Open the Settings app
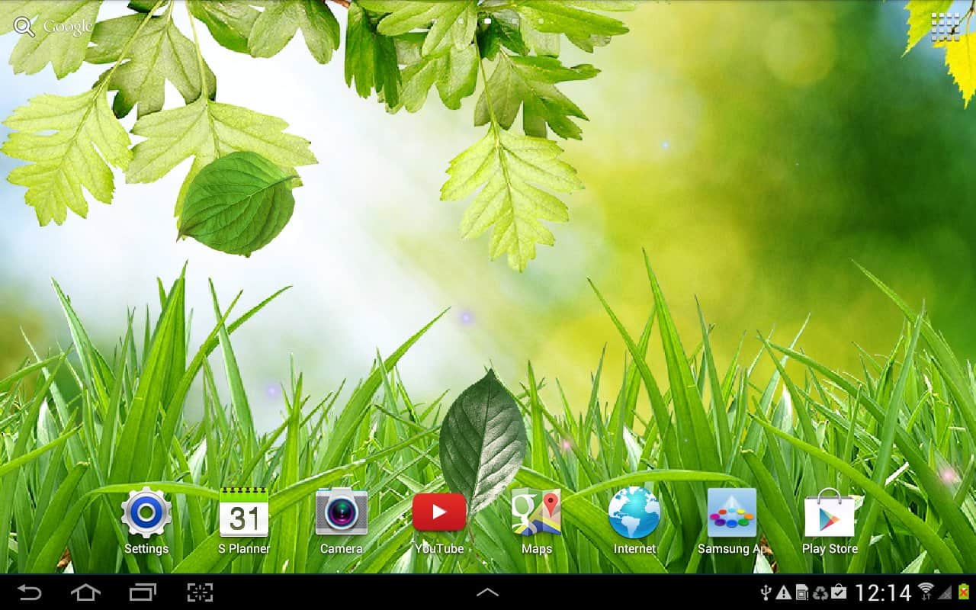Image resolution: width=976 pixels, height=610 pixels. [x=146, y=513]
